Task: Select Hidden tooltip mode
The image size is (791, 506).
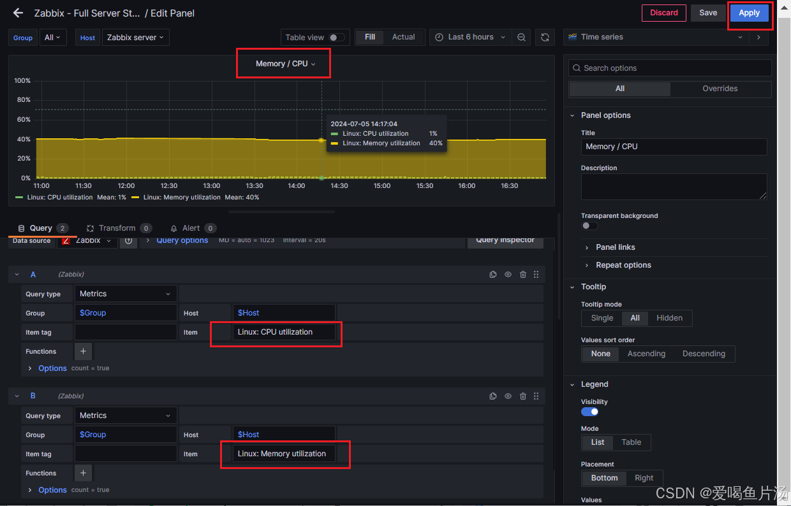Action: tap(670, 318)
